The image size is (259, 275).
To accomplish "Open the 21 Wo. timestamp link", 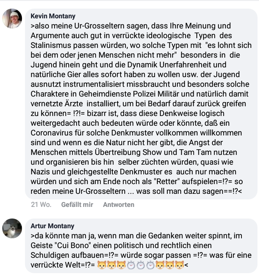I will click(41, 205).
